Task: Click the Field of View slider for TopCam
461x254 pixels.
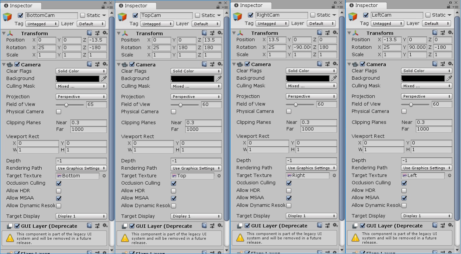Action: 185,105
